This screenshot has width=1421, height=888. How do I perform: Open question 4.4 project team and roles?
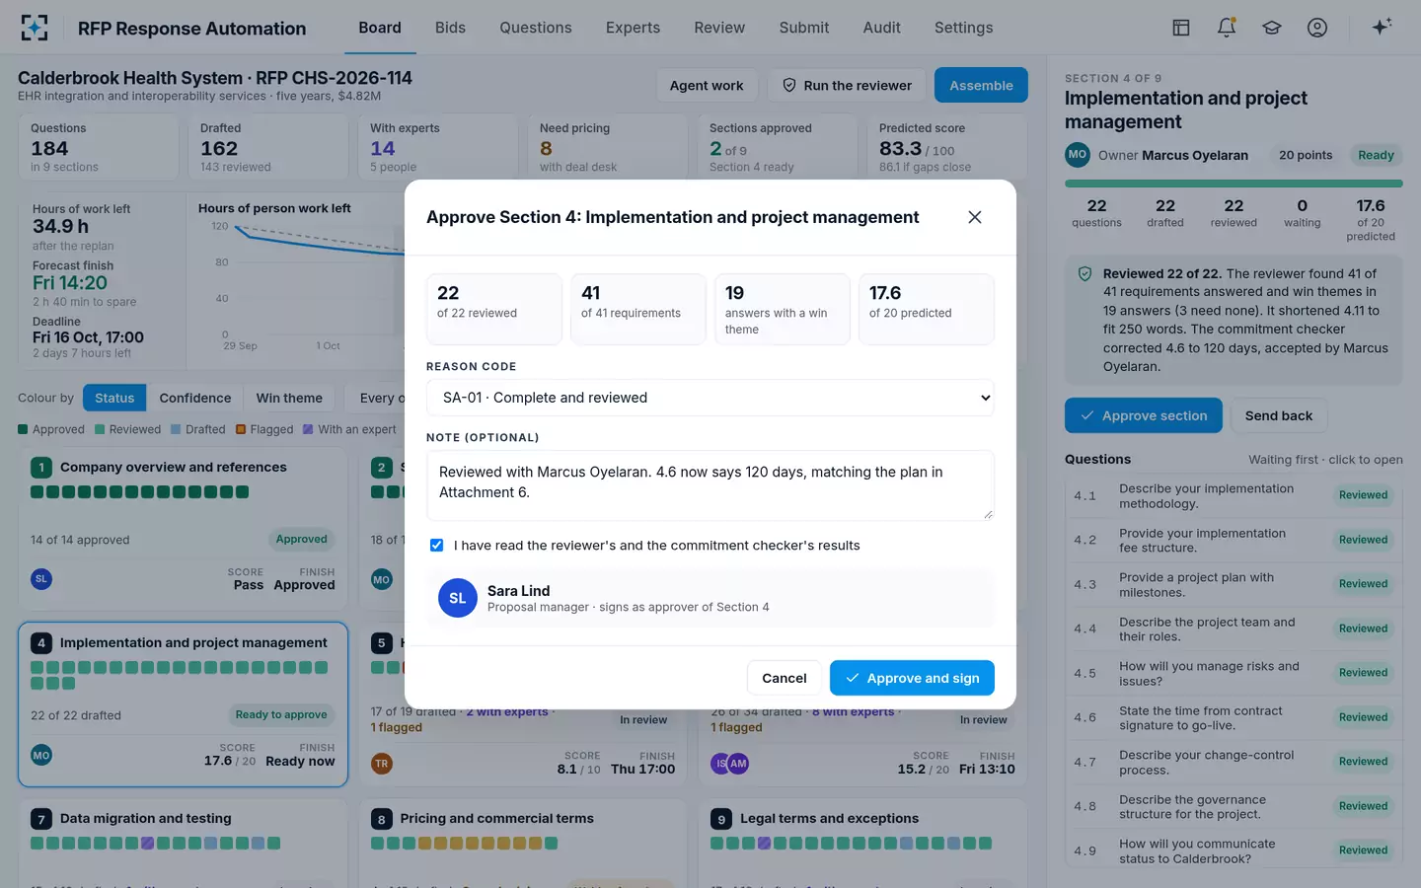(x=1234, y=629)
